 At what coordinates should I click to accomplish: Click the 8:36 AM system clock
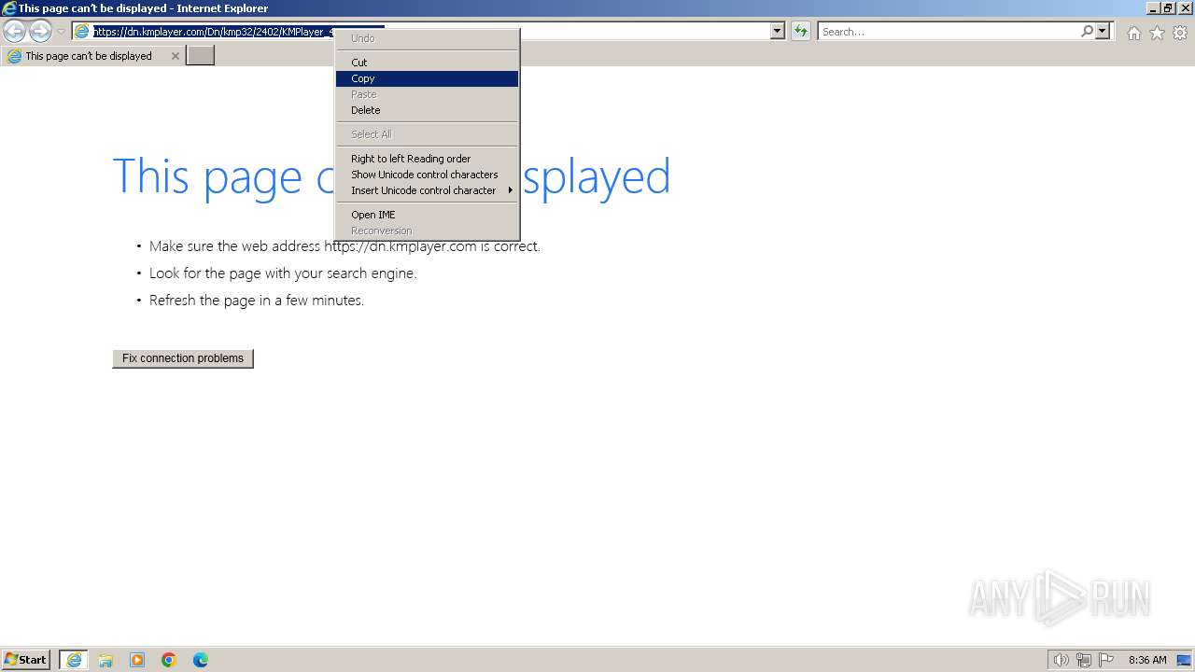click(1147, 660)
